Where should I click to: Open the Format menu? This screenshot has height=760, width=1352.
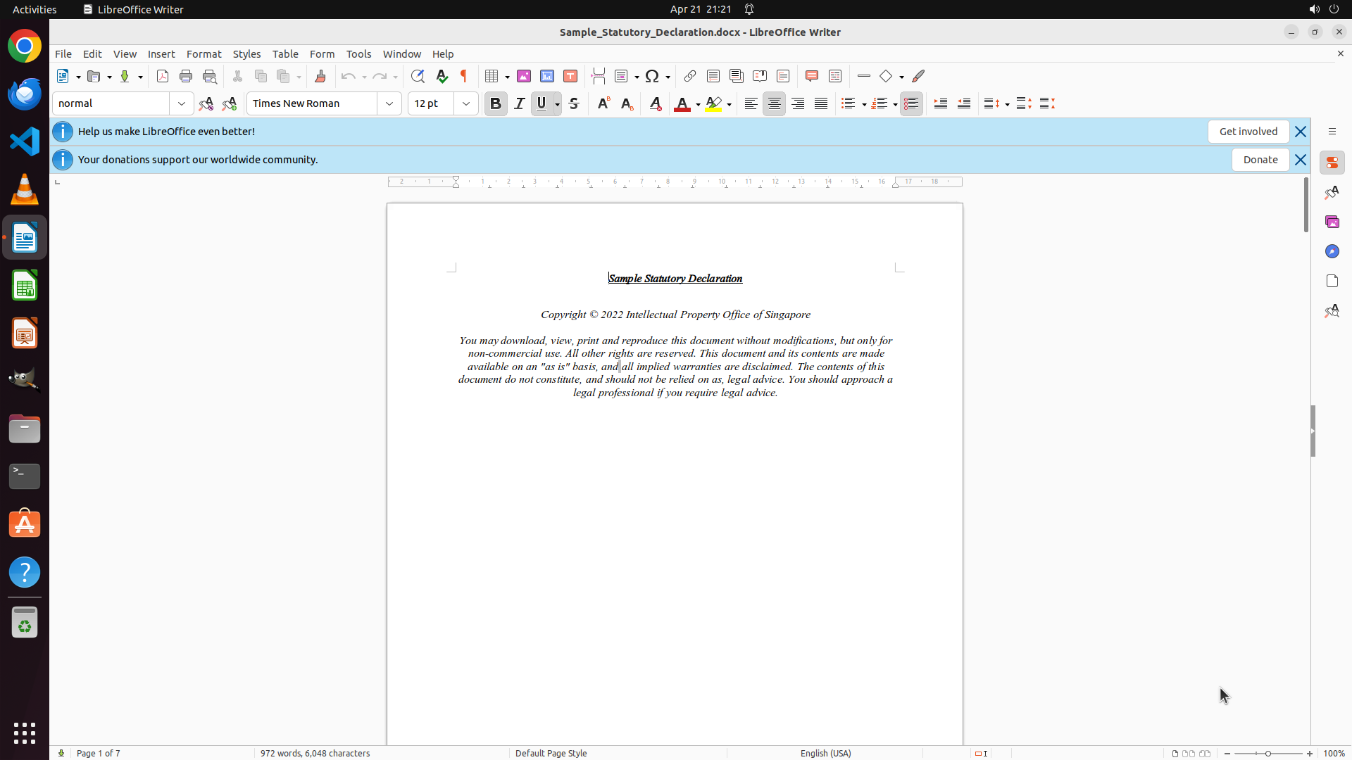coord(204,54)
